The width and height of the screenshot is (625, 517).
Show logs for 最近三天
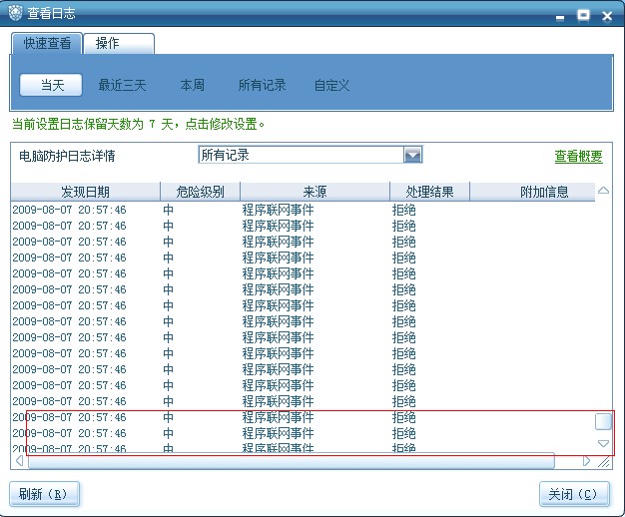click(x=122, y=85)
